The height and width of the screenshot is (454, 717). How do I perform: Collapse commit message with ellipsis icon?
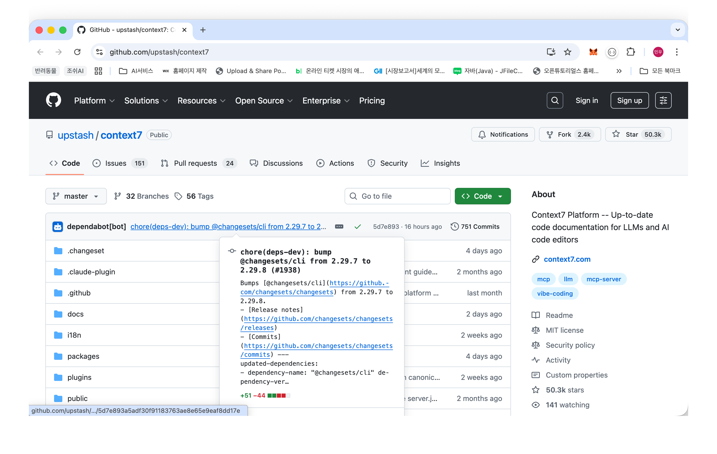339,227
